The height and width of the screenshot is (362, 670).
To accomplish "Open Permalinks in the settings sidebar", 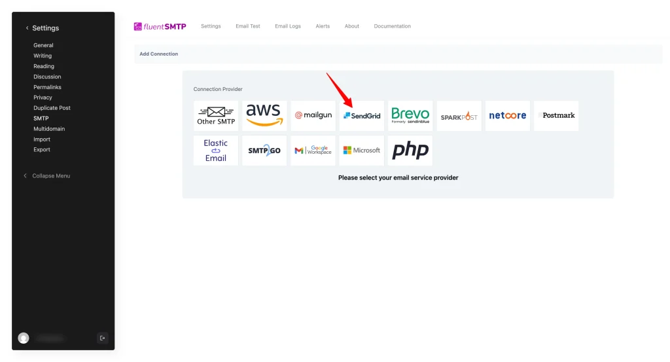I will click(47, 87).
